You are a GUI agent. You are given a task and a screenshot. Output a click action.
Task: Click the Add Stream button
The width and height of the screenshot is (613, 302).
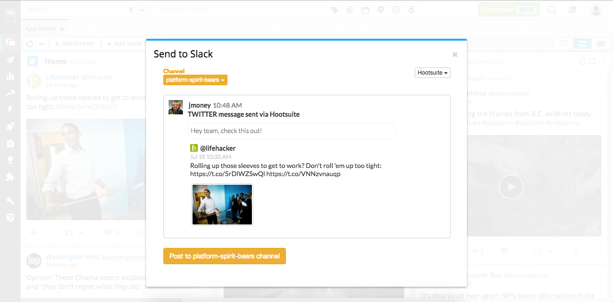[x=75, y=44]
